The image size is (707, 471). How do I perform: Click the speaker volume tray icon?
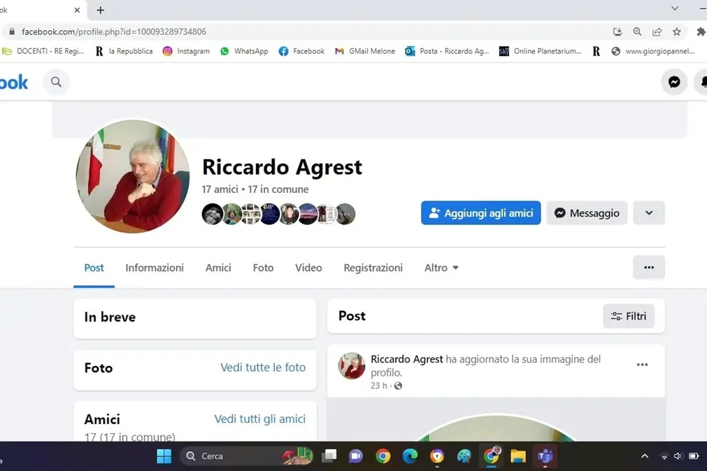[x=678, y=456]
